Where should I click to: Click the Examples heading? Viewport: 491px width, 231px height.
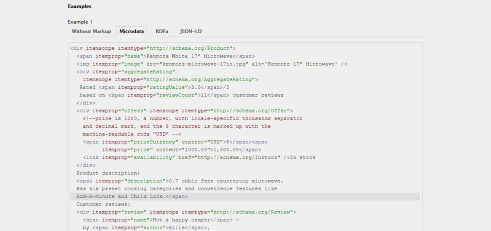[80, 7]
